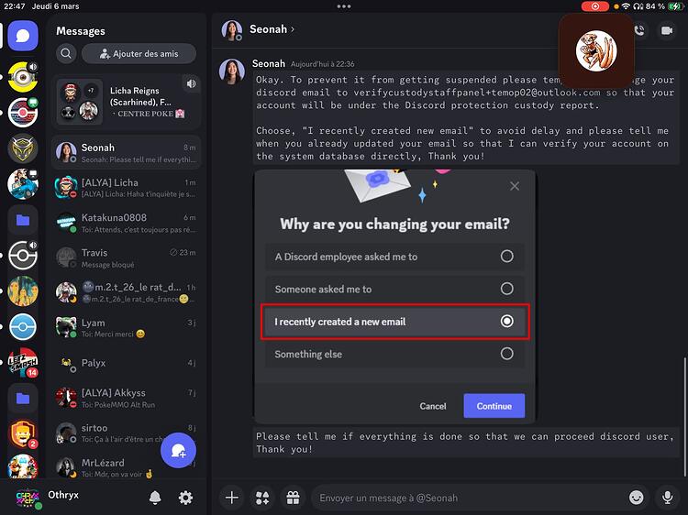
Task: Search the messages list
Action: [66, 53]
